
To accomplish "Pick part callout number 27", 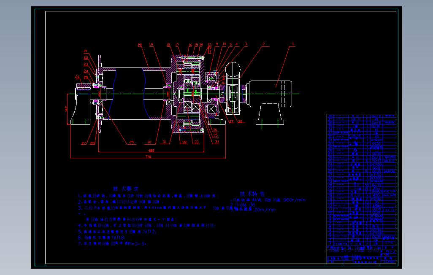I will click(x=84, y=143).
